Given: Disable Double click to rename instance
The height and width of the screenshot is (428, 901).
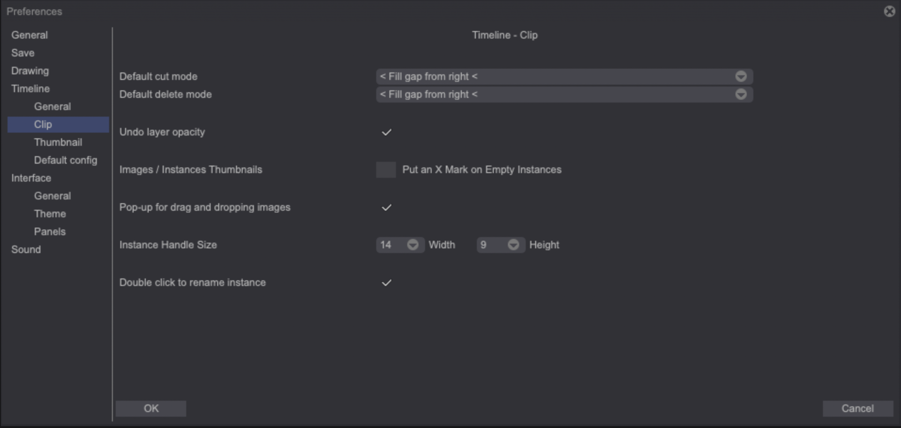Looking at the screenshot, I should tap(386, 282).
